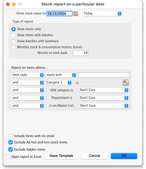The image size is (146, 169).
Task: Open the VEN category Don't Care dropdown
Action: 104,90
